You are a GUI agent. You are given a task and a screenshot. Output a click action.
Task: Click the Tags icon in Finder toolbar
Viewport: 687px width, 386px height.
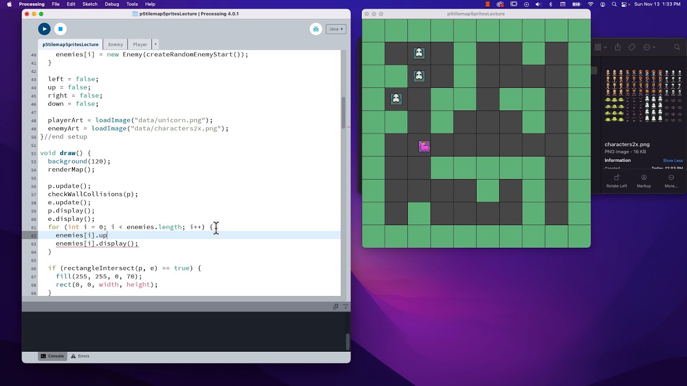pyautogui.click(x=632, y=47)
